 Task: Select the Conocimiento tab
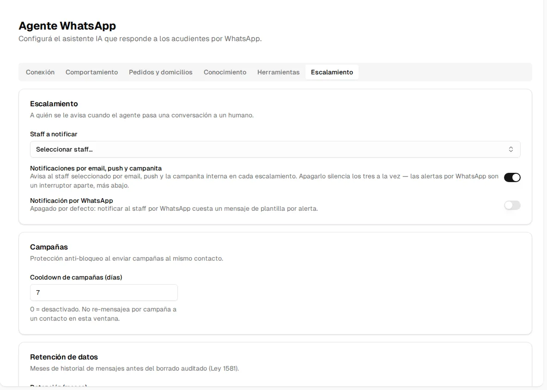click(225, 72)
